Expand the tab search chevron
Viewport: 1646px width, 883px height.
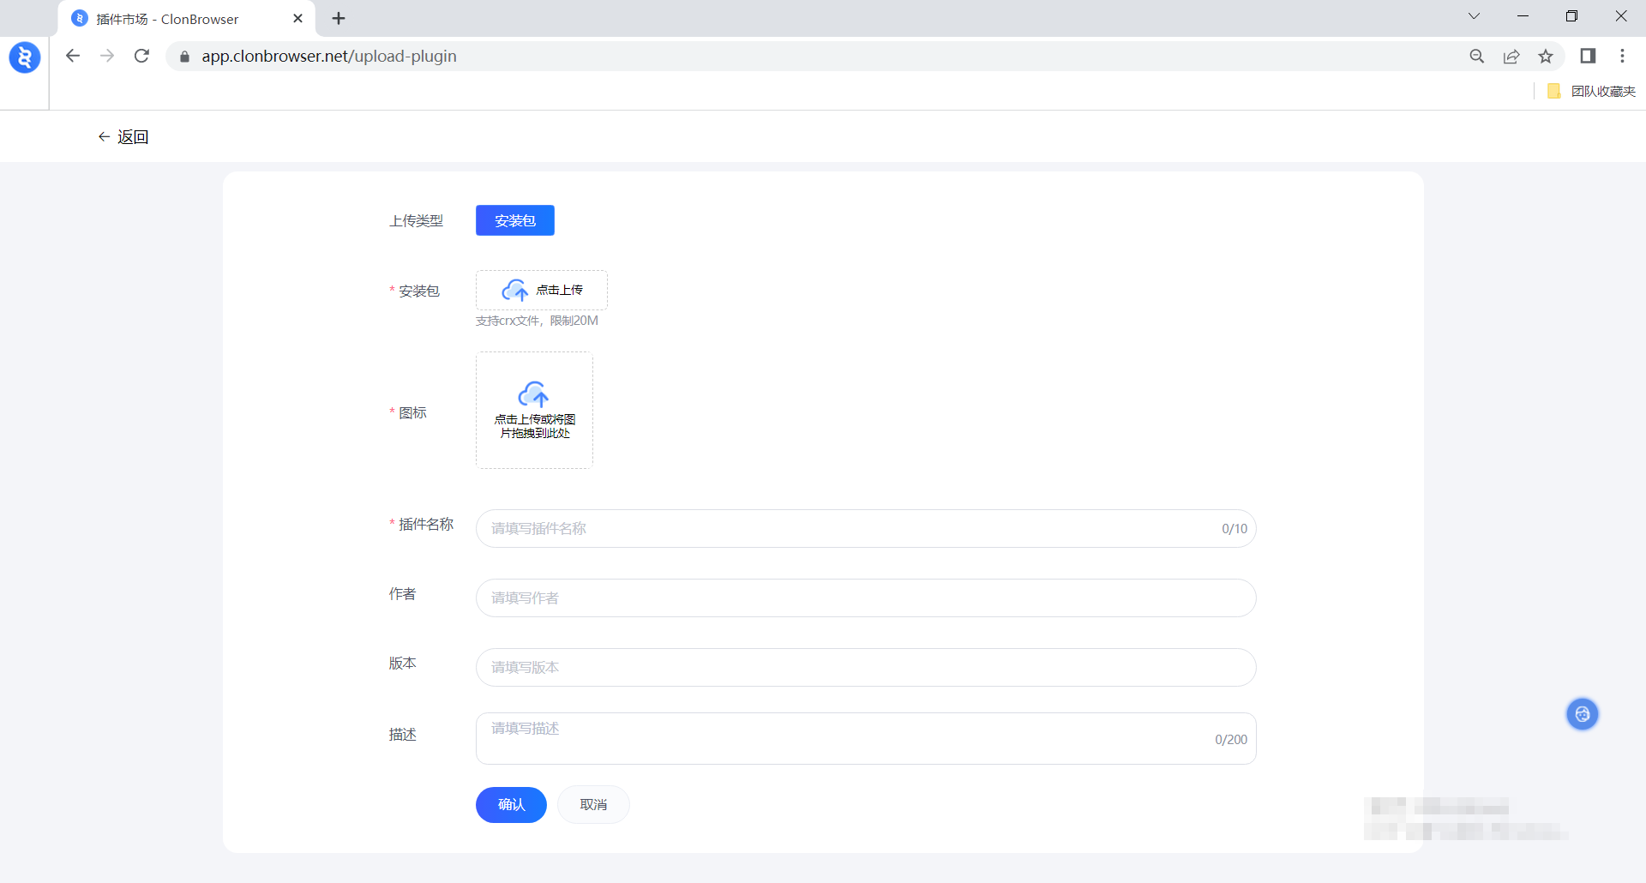coord(1474,16)
